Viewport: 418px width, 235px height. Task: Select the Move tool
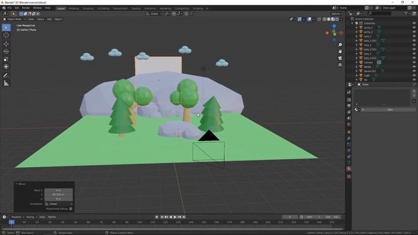click(6, 44)
